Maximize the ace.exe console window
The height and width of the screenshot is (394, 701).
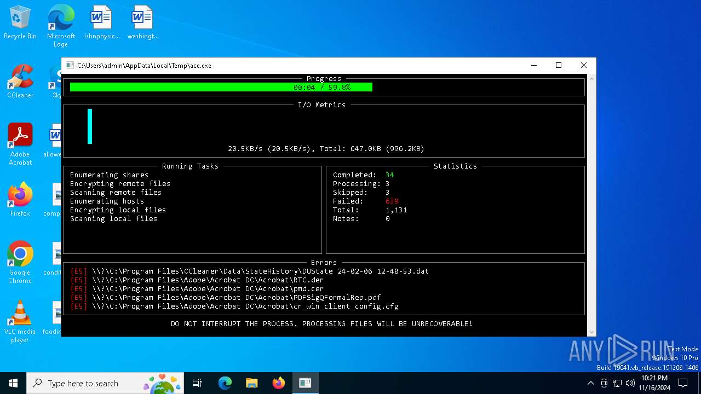coord(559,65)
